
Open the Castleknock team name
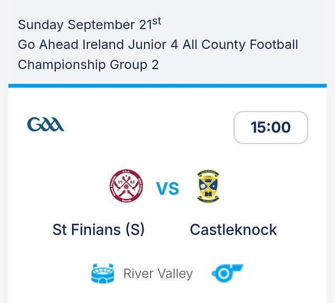point(233,229)
